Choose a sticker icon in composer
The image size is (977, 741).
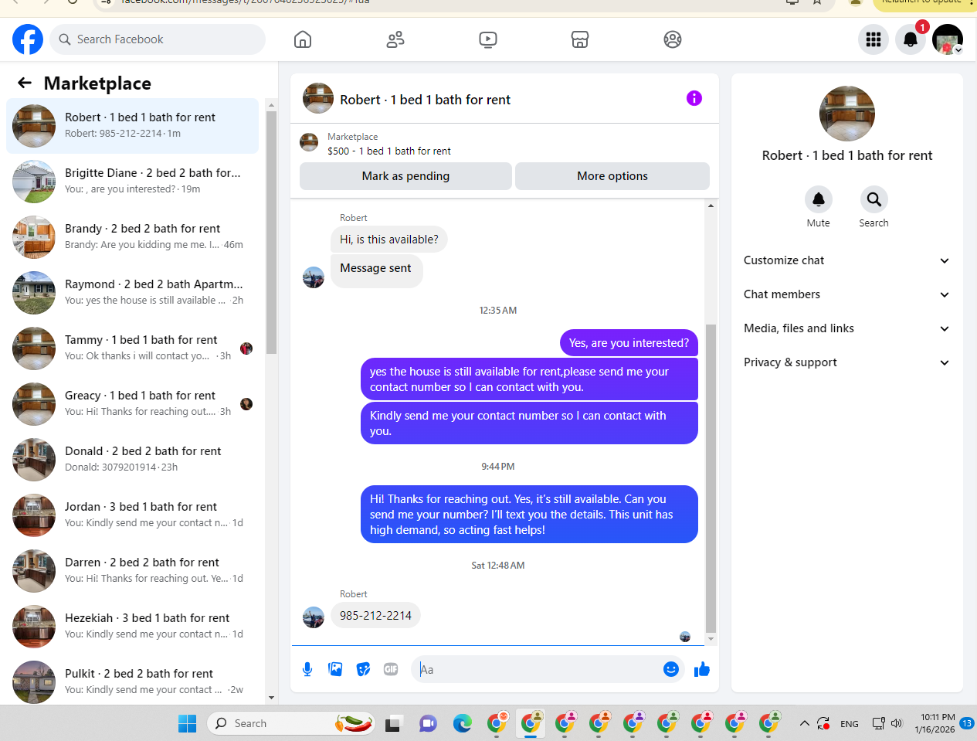point(363,669)
